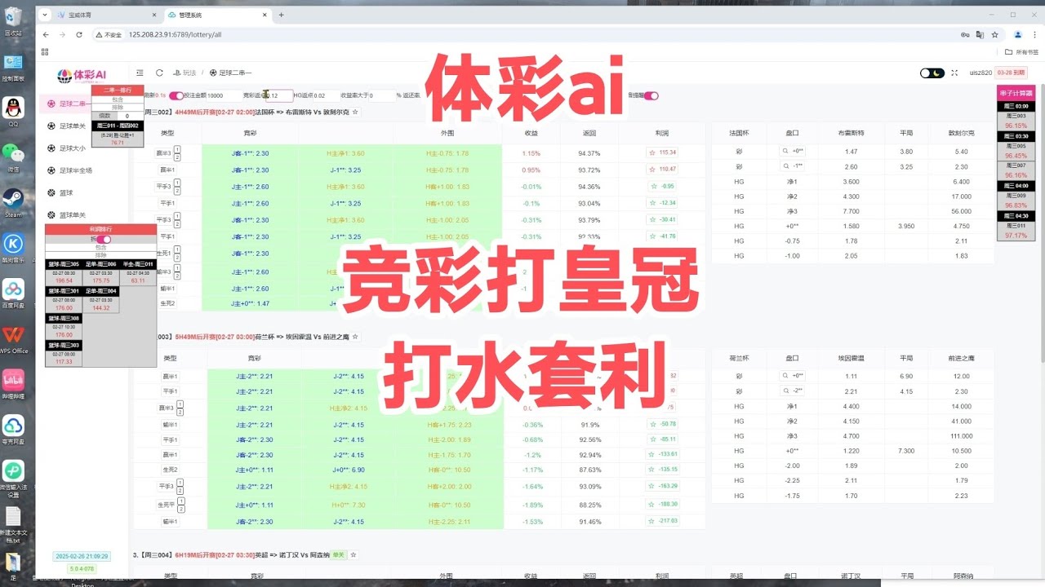Open QQ desktop shortcut

click(x=13, y=112)
